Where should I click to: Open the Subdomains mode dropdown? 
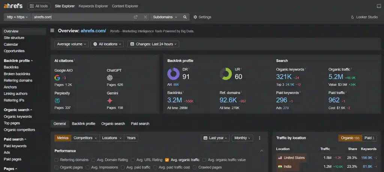click(x=165, y=17)
